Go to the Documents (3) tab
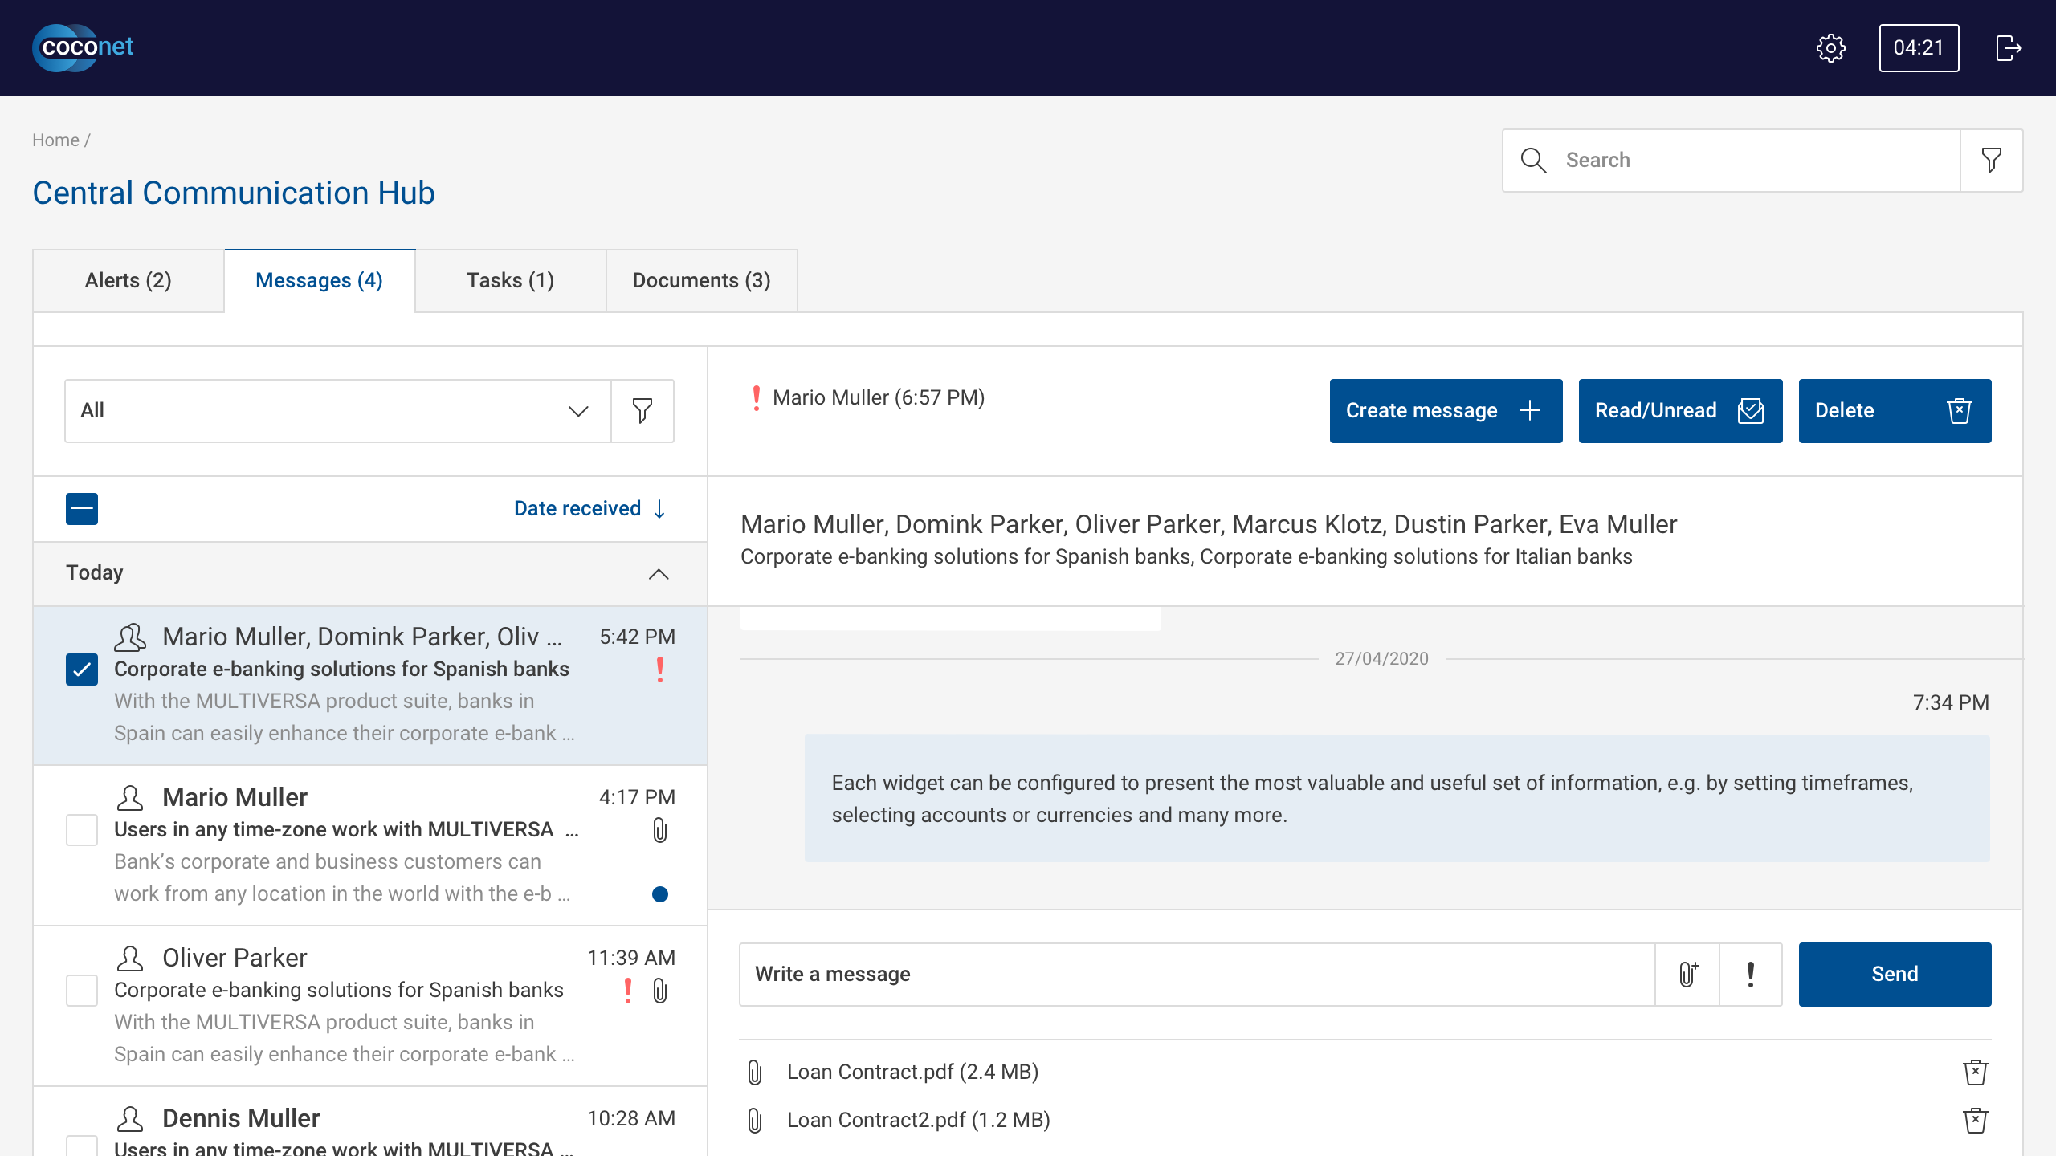The image size is (2056, 1156). [x=702, y=280]
